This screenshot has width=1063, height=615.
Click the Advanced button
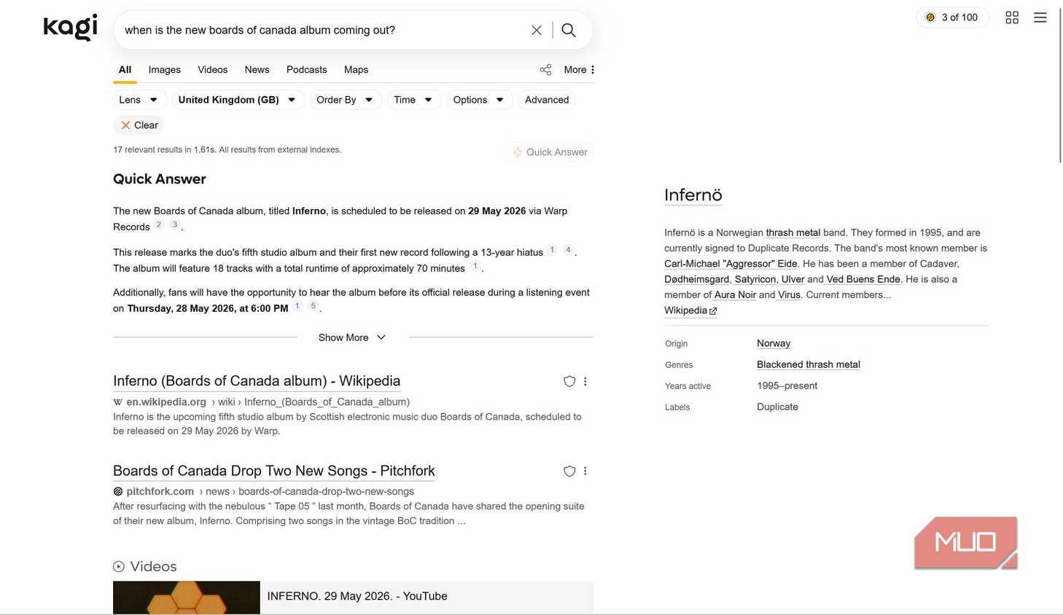[x=547, y=100]
